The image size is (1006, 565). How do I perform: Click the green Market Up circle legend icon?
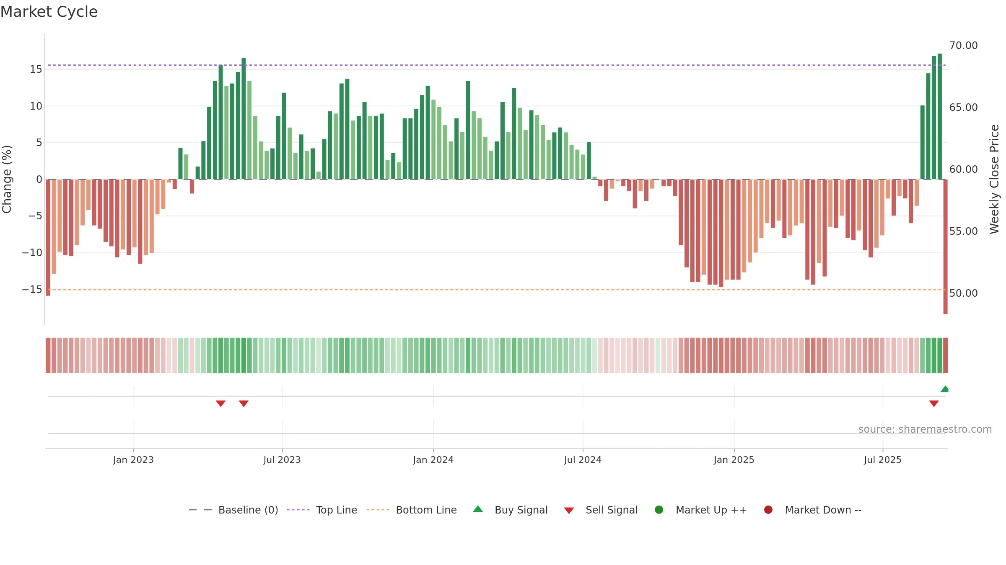pos(659,510)
